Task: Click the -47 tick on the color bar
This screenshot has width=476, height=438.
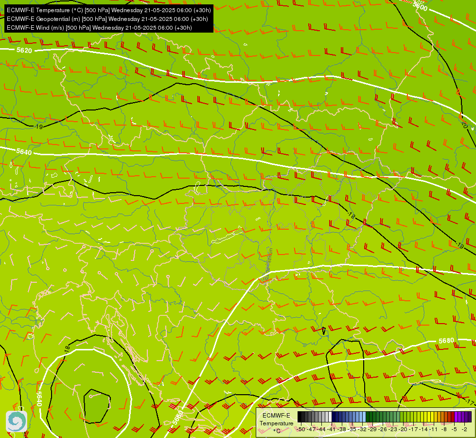Action: tap(312, 429)
